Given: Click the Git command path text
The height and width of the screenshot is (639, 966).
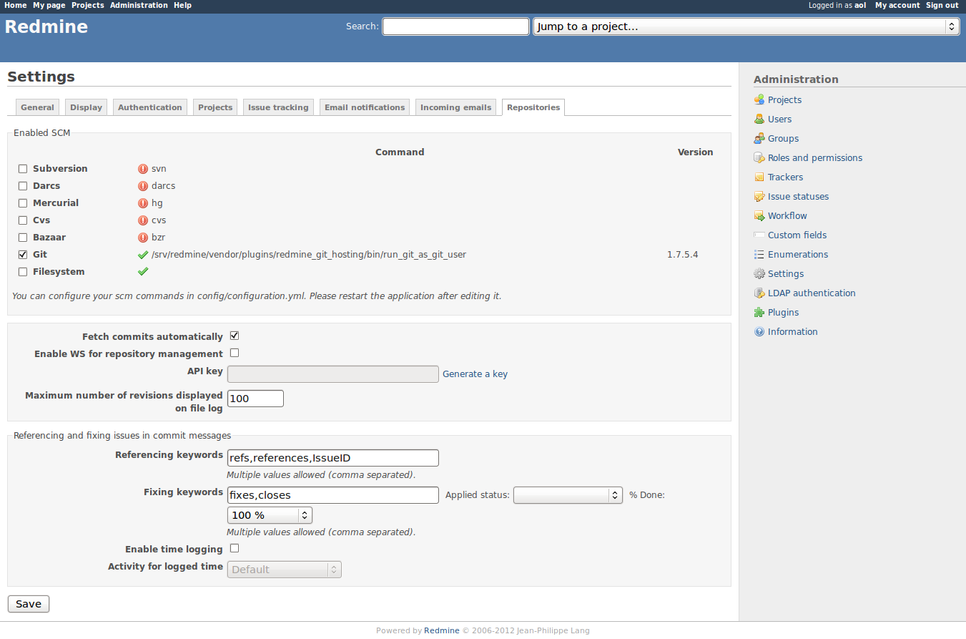Looking at the screenshot, I should click(308, 255).
